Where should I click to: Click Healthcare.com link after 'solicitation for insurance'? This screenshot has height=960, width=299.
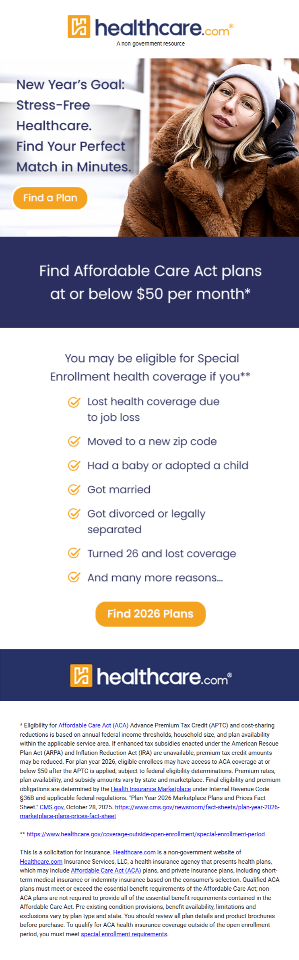pyautogui.click(x=134, y=852)
